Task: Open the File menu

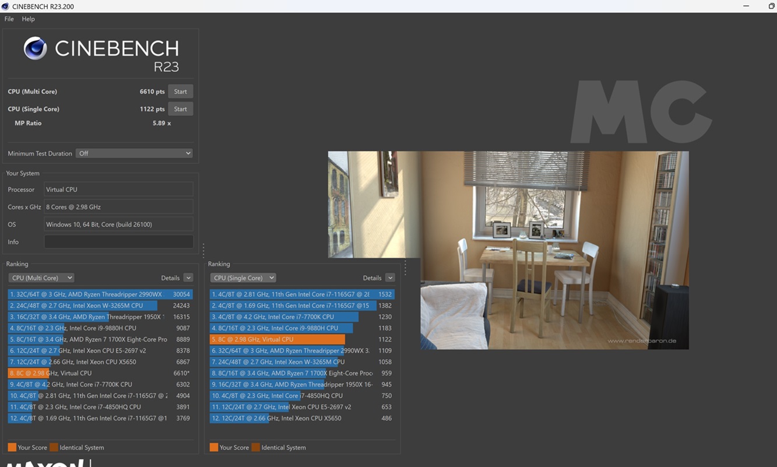Action: (x=9, y=19)
